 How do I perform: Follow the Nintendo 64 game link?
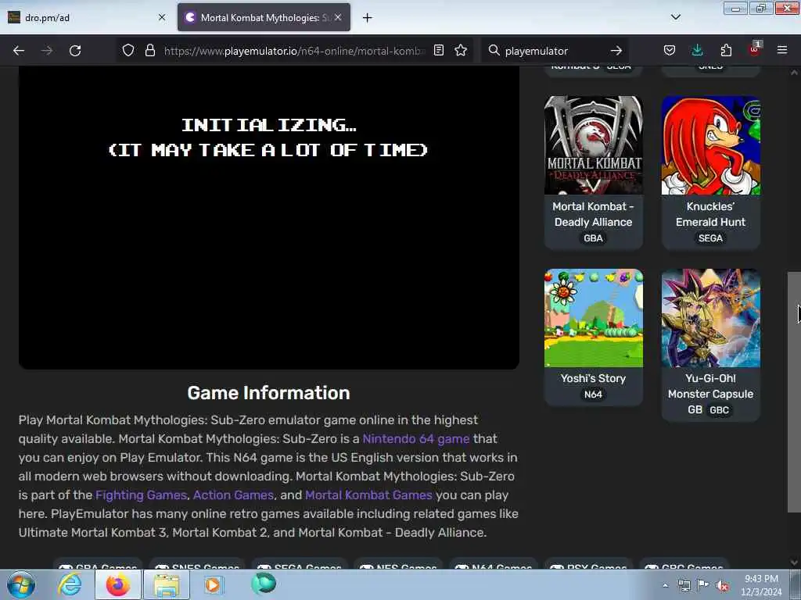(416, 439)
